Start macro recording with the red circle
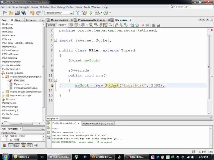This screenshot has width=214, height=160. tap(143, 25)
